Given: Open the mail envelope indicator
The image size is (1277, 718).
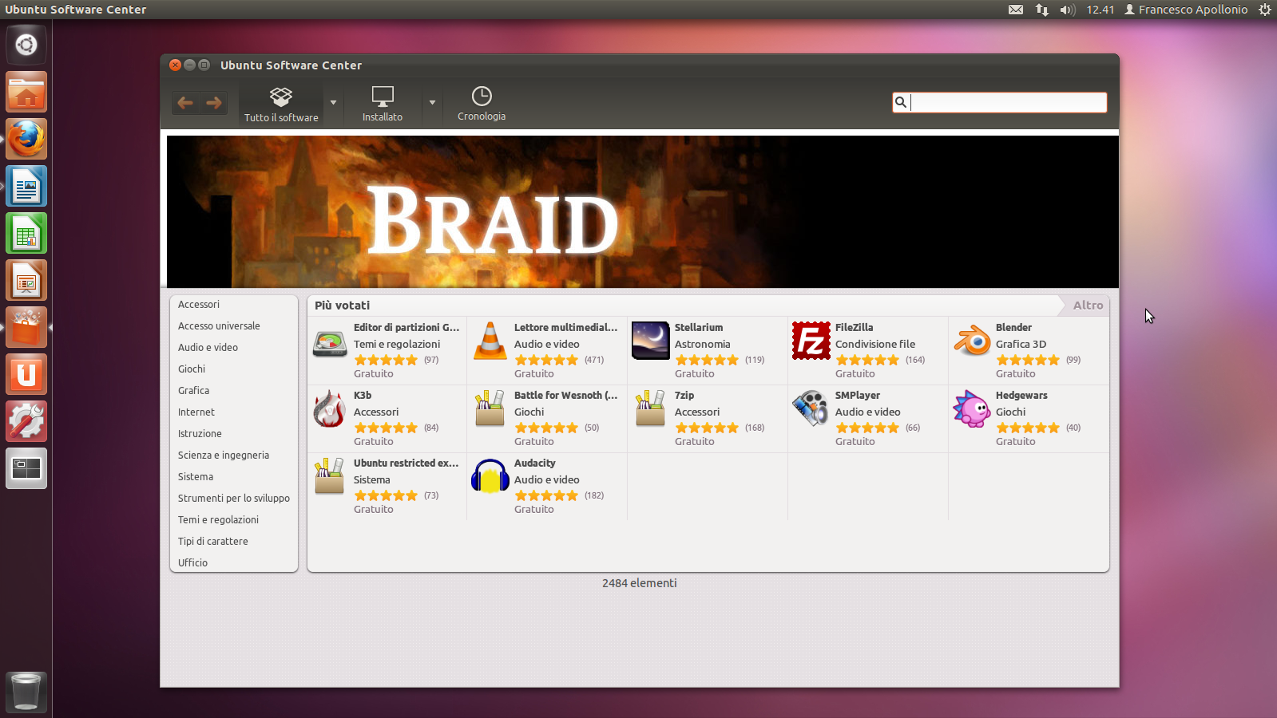Looking at the screenshot, I should 1016,10.
